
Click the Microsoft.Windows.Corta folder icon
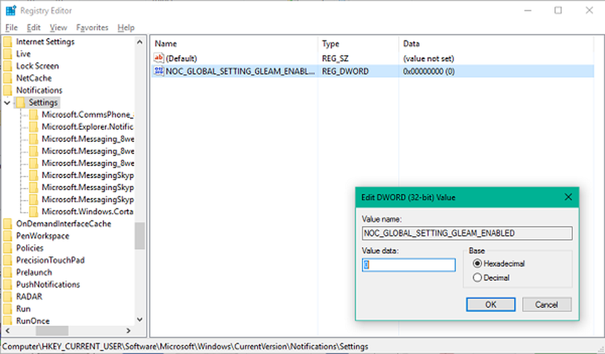34,211
